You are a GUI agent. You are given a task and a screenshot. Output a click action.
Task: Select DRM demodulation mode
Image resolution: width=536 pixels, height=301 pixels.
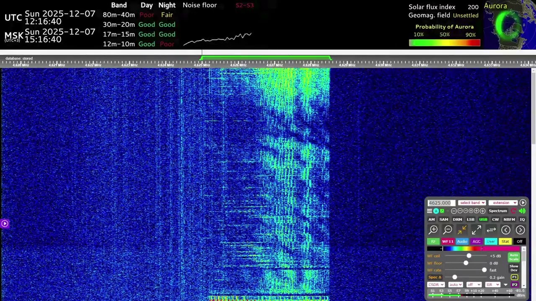457,219
